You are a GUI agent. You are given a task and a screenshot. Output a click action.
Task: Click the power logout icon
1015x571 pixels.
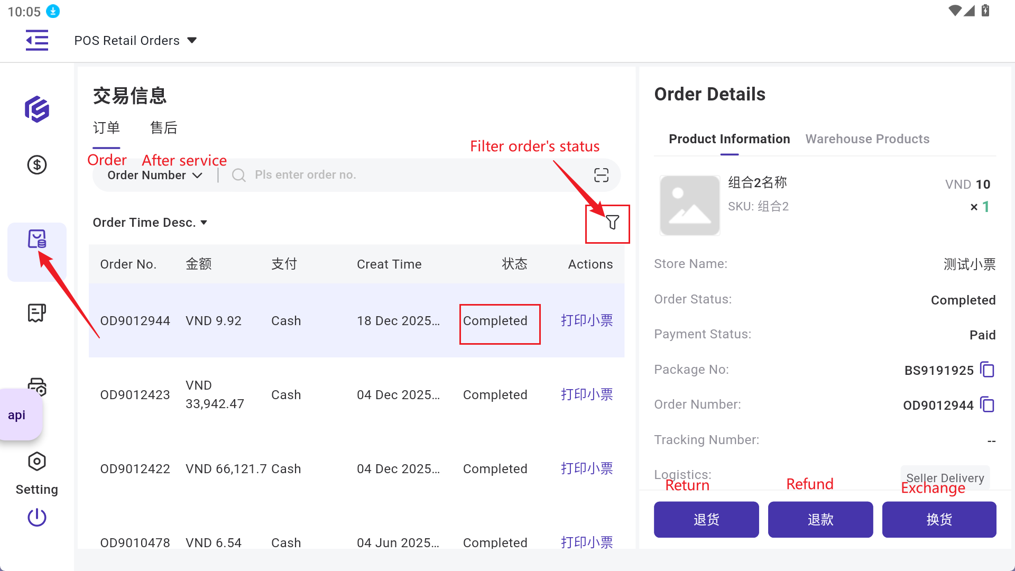coord(37,517)
